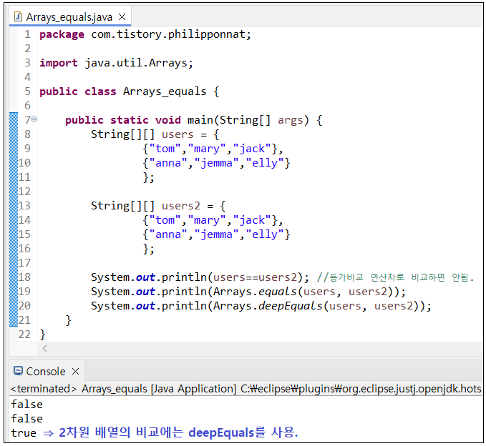This screenshot has height=446, width=486.
Task: Click the 'package' keyword on line 1
Action: click(x=62, y=34)
